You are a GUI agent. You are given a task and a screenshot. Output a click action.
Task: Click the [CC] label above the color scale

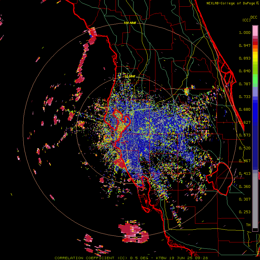click(246, 20)
